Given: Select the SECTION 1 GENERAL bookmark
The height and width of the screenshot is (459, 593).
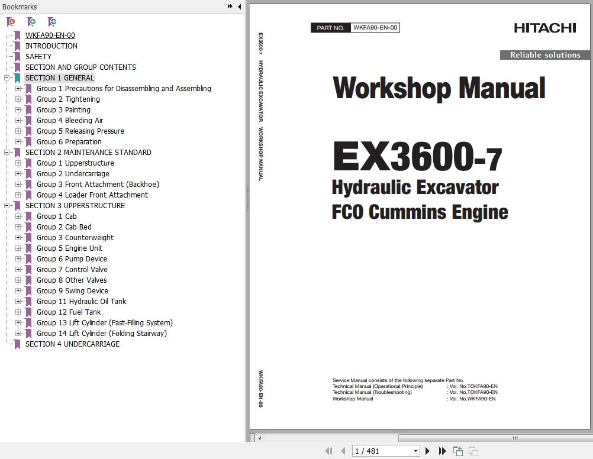Looking at the screenshot, I should tap(60, 78).
